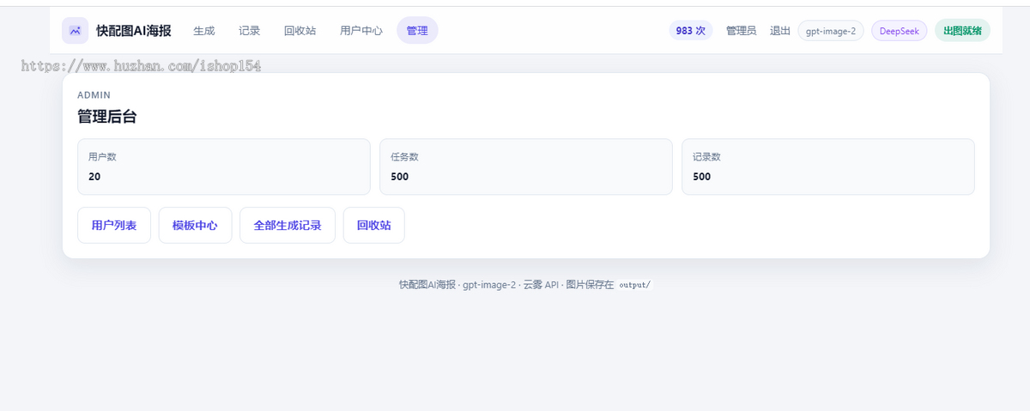
Task: Click the 管理员 account label
Action: 742,31
